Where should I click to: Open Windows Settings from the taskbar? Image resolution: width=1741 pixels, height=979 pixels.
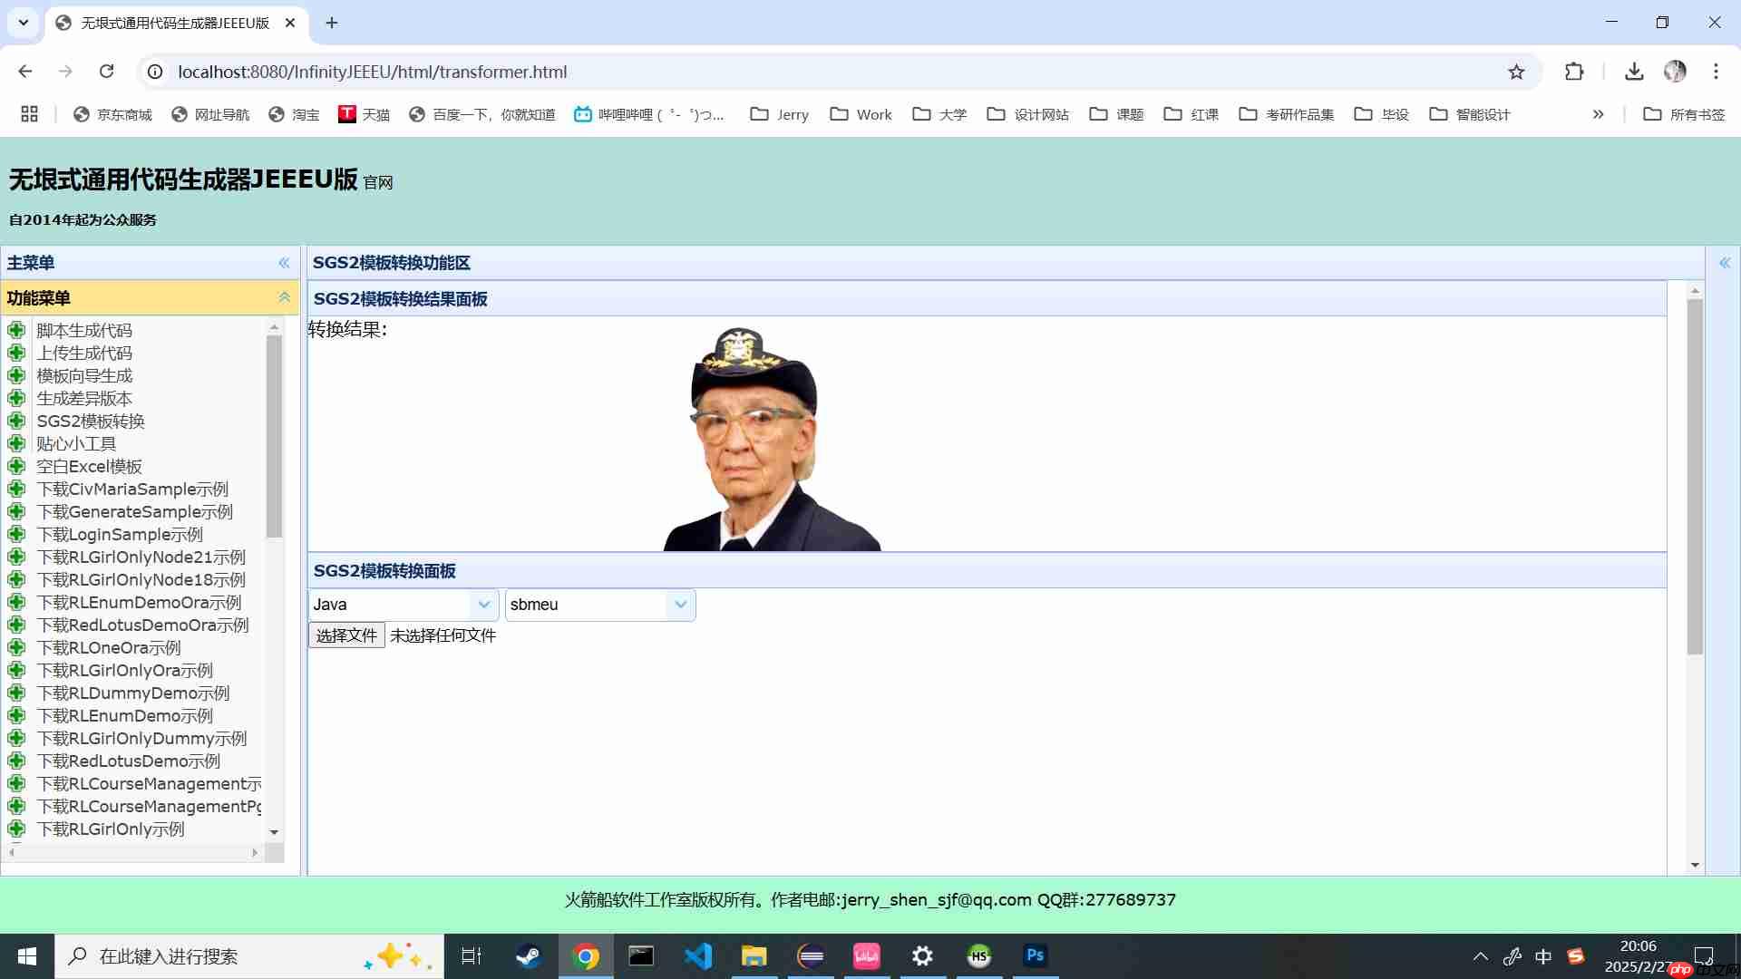(x=922, y=955)
